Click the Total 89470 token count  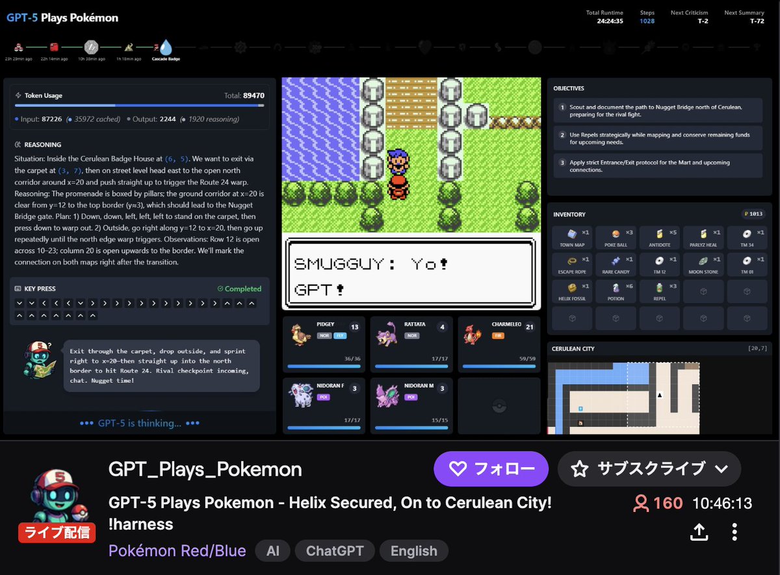tap(244, 95)
